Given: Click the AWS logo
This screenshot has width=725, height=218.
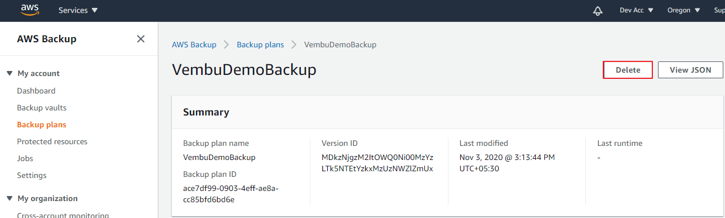Looking at the screenshot, I should (29, 10).
